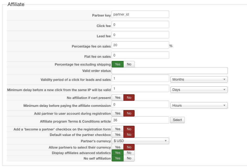Open the Partner's currency USD dropdown
The height and width of the screenshot is (168, 247).
pos(140,141)
